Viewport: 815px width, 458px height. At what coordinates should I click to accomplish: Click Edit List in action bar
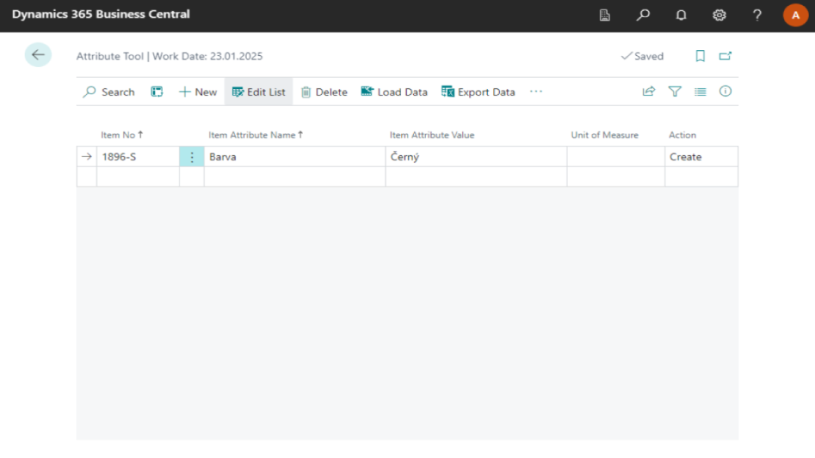pyautogui.click(x=259, y=92)
